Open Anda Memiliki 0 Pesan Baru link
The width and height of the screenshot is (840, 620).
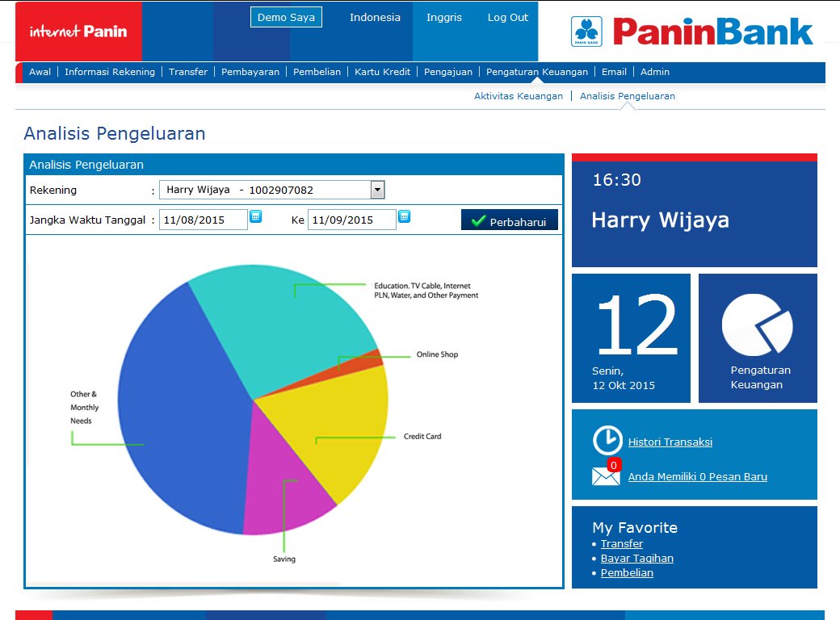[698, 476]
